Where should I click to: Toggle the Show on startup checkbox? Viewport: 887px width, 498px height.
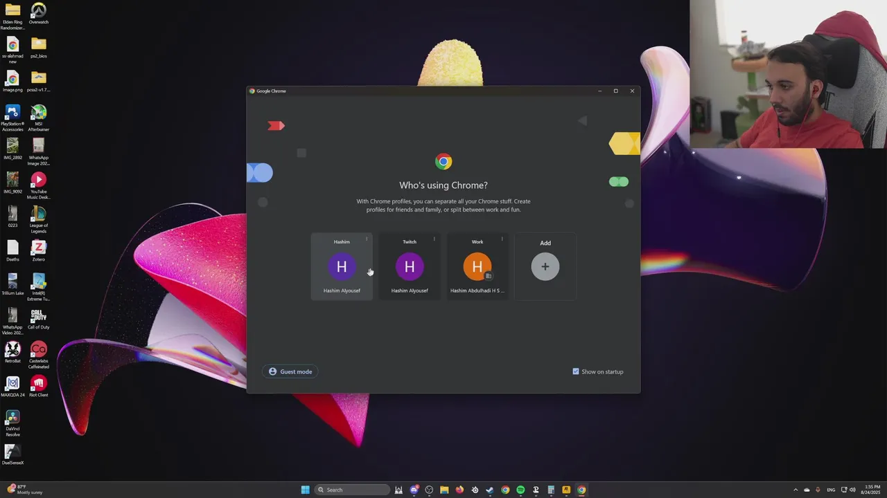(x=576, y=371)
